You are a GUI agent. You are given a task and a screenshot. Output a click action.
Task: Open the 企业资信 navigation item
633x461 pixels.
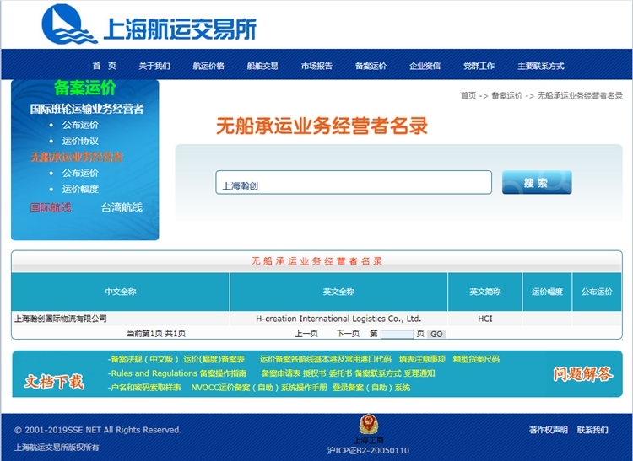pyautogui.click(x=425, y=66)
